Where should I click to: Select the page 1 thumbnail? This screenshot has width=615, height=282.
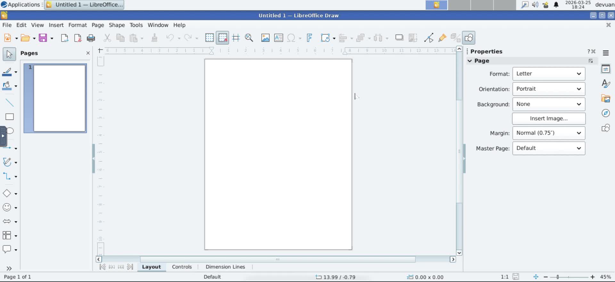click(x=59, y=98)
